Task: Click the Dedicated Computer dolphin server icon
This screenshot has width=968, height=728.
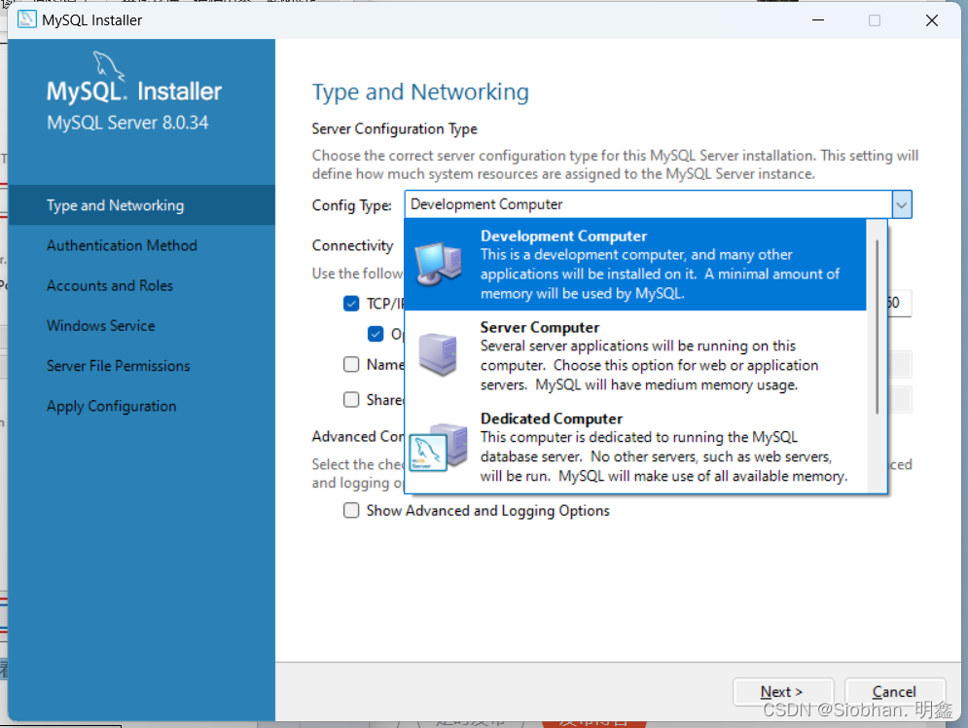Action: (438, 447)
